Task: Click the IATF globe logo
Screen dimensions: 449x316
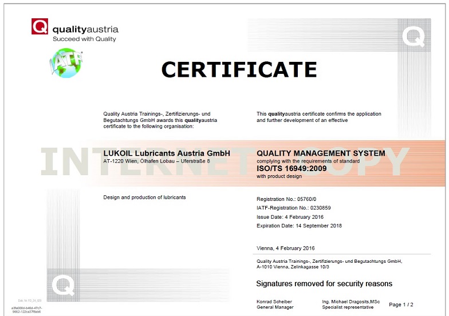Action: click(66, 63)
